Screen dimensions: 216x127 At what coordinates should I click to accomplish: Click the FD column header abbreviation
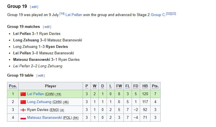pos(136,86)
